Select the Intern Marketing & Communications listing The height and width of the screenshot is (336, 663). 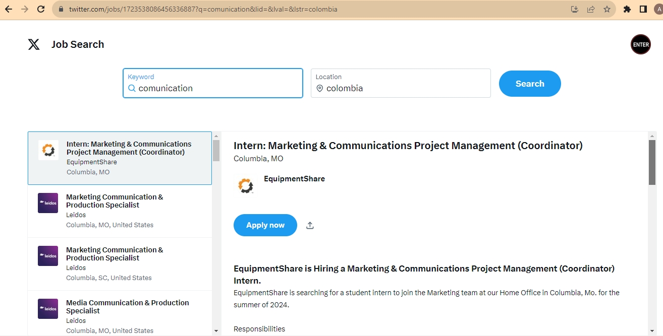(x=120, y=158)
